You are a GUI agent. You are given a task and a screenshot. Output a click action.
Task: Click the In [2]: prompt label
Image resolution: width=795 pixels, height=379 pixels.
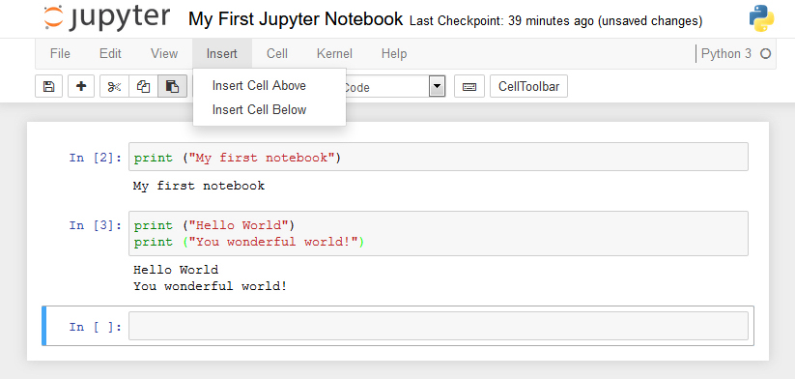click(x=96, y=158)
